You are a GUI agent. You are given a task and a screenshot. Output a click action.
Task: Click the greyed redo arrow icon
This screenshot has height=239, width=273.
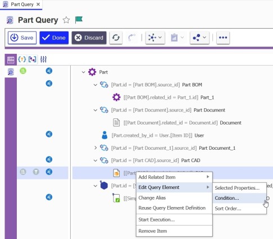132,38
